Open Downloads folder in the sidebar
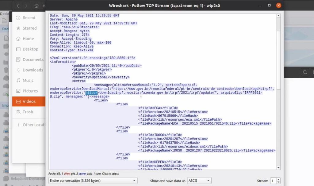This screenshot has width=314, height=186. click(29, 70)
